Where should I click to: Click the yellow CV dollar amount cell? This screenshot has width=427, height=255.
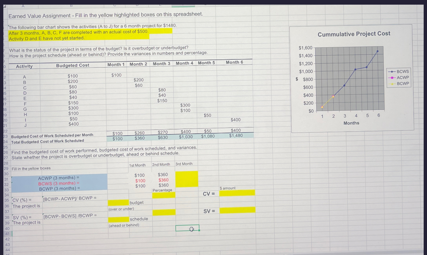pyautogui.click(x=237, y=192)
